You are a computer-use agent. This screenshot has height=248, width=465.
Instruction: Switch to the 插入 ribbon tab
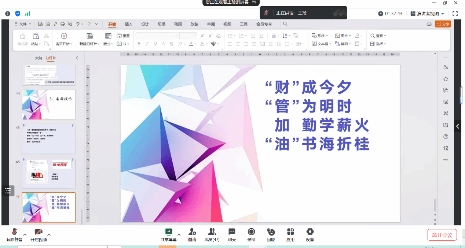click(128, 24)
